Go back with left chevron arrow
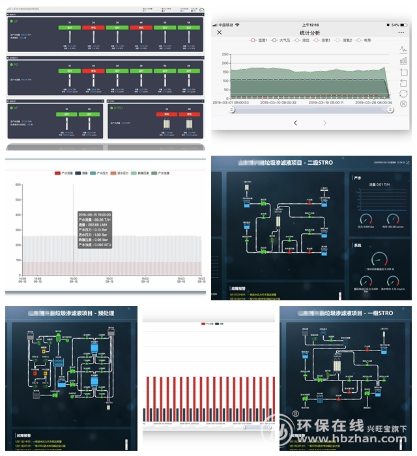The image size is (417, 456). click(x=295, y=122)
